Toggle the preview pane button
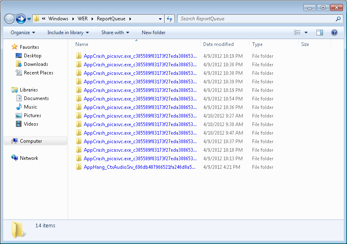This screenshot has width=347, height=244. pos(320,33)
